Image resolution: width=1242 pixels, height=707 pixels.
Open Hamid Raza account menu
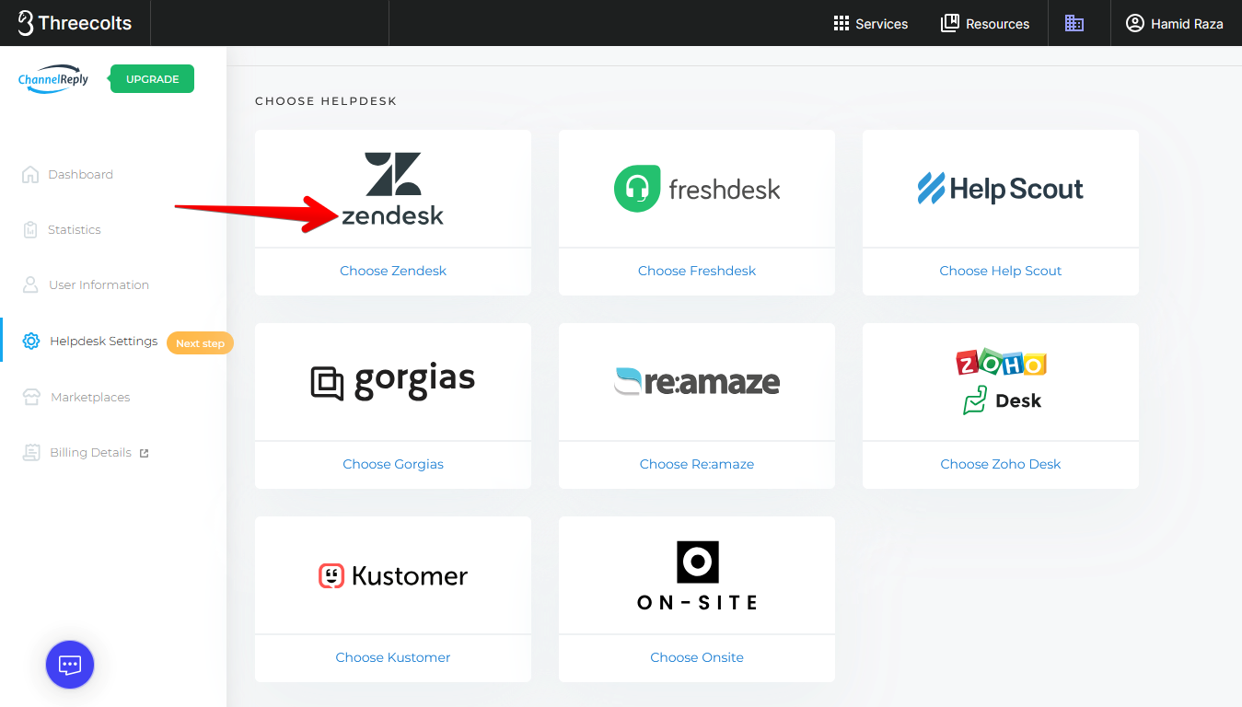coord(1175,24)
